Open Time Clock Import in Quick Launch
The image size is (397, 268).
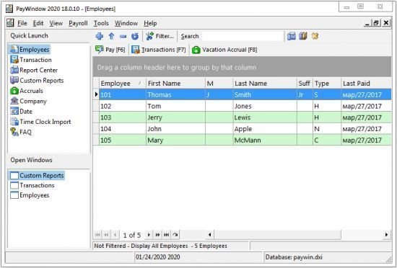click(40, 122)
